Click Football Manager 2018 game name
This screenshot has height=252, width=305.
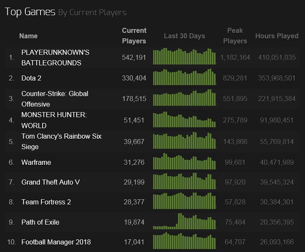(x=56, y=242)
